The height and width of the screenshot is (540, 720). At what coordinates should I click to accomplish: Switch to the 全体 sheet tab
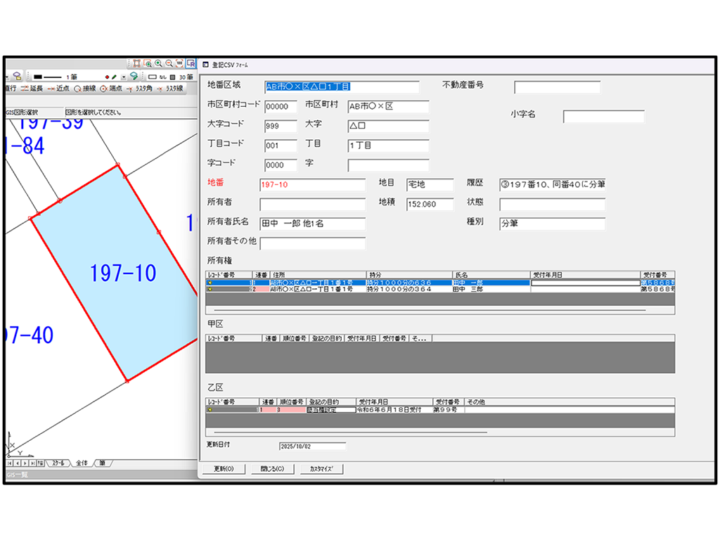coord(82,463)
